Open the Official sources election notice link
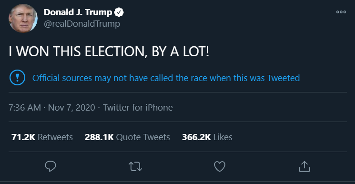 (166, 78)
